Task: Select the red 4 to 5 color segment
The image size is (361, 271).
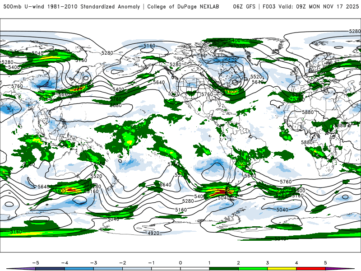Action: coord(311,269)
